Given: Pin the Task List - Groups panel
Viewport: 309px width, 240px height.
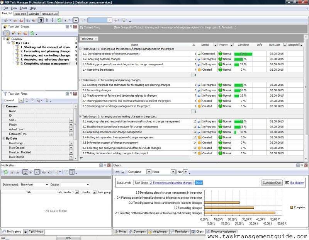Looking at the screenshot, I should (x=71, y=27).
